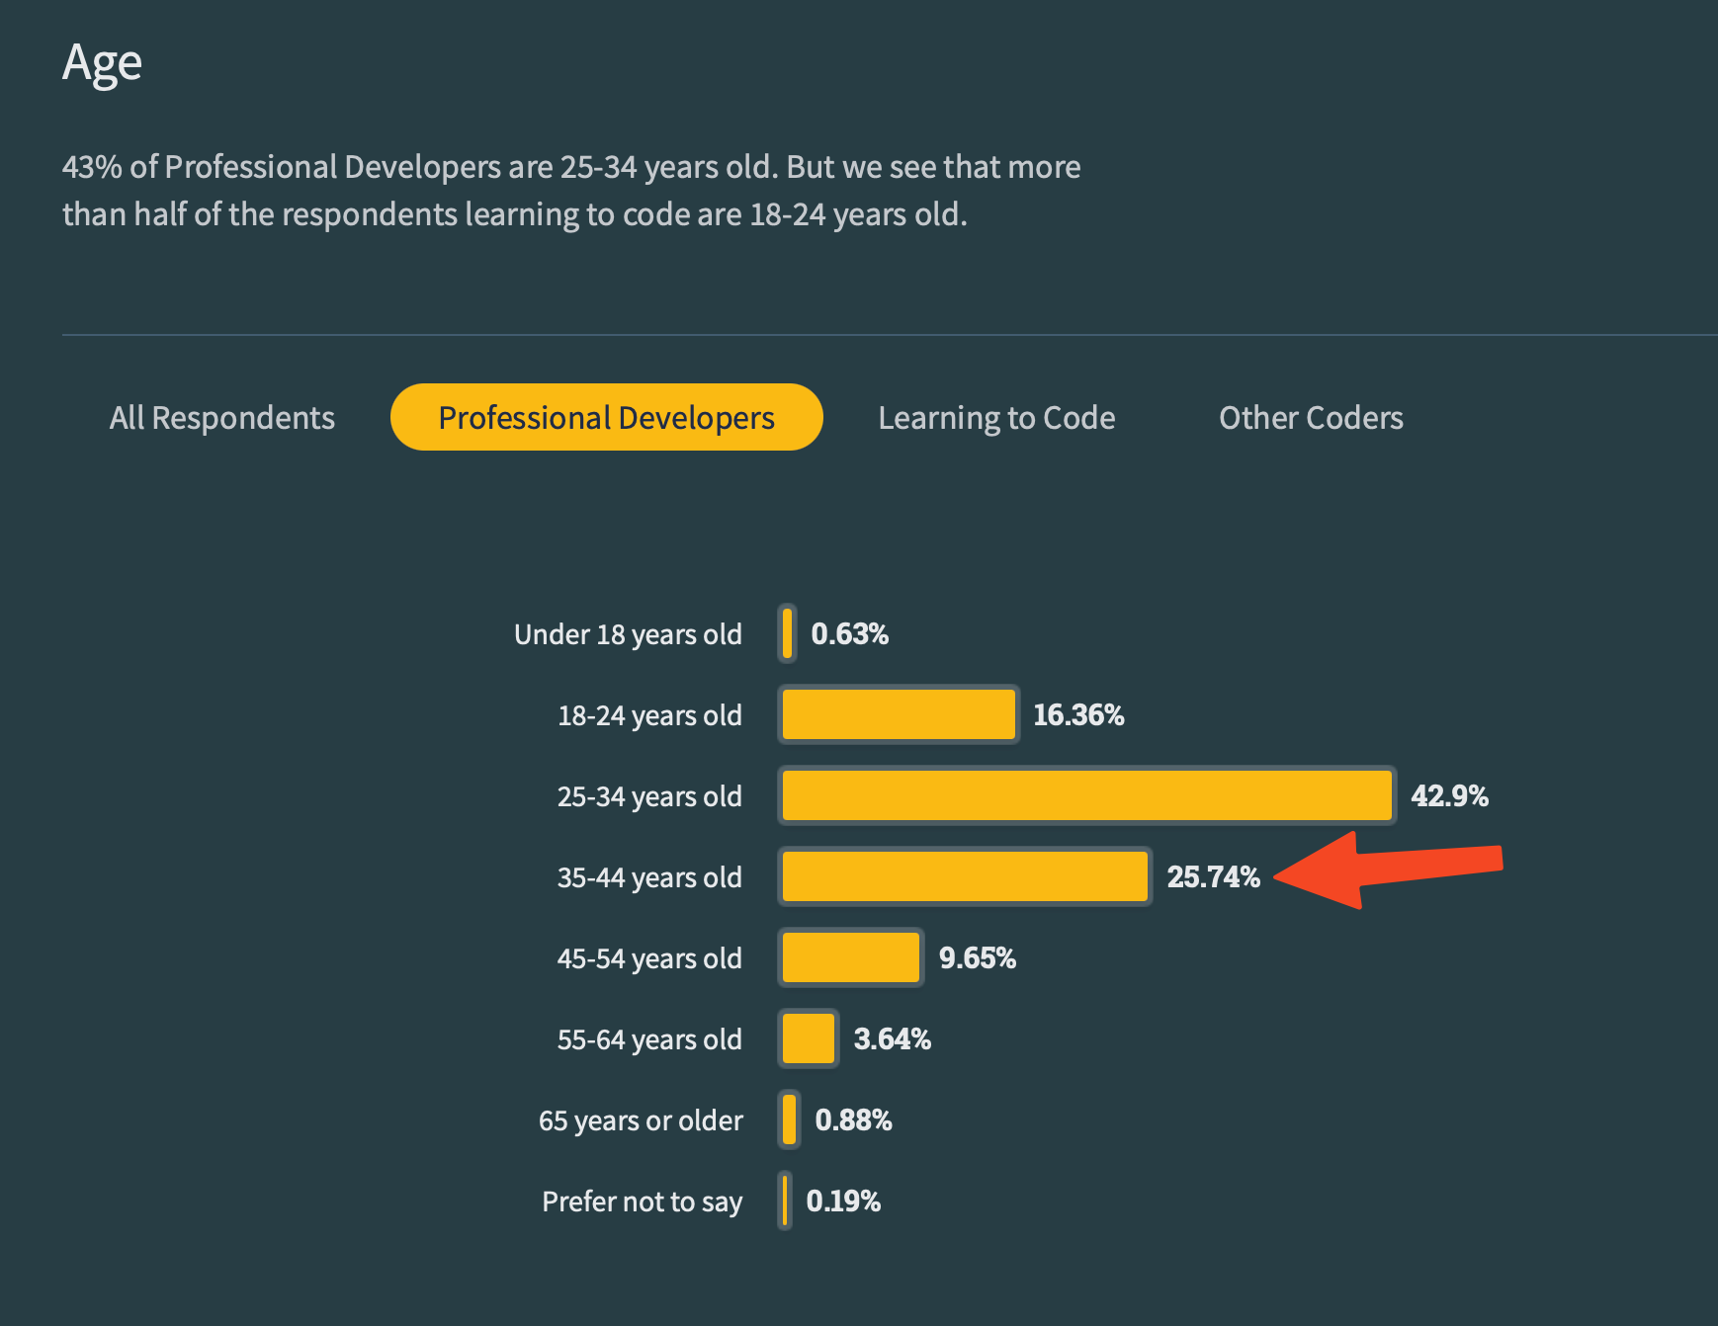1718x1326 pixels.
Task: Click the 25.74% value label
Action: click(1213, 877)
